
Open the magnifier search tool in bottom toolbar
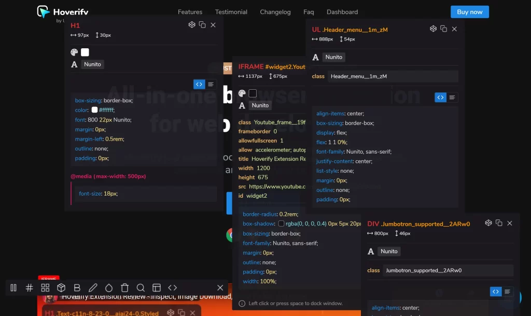(x=141, y=287)
